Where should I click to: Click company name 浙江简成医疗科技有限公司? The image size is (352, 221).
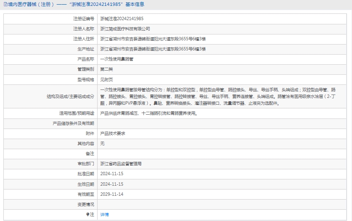(125, 29)
